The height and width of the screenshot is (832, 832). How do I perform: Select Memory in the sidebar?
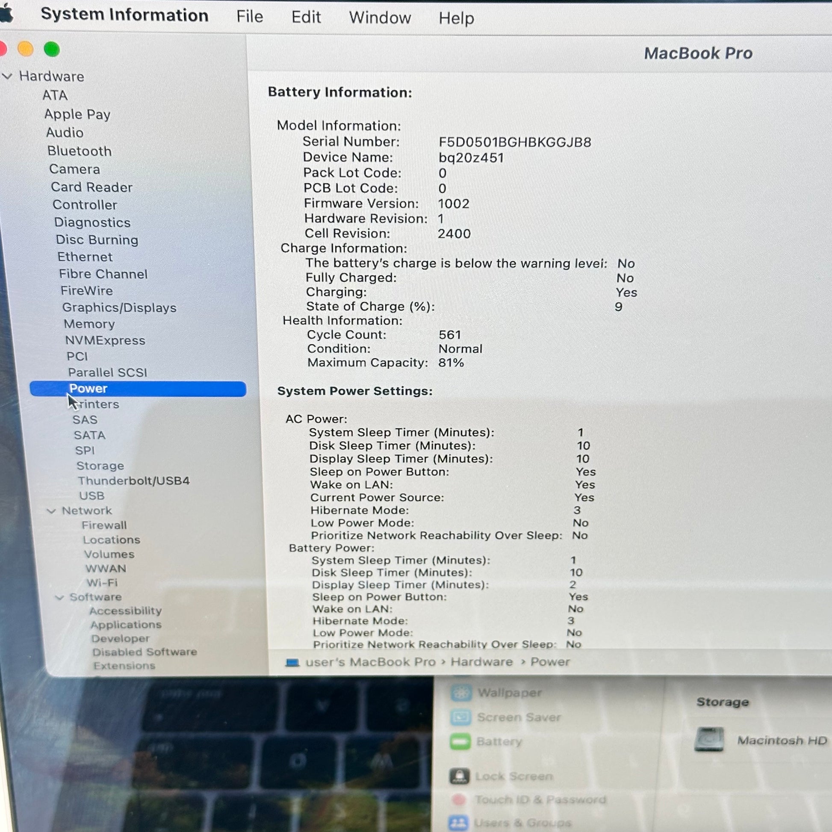point(89,324)
